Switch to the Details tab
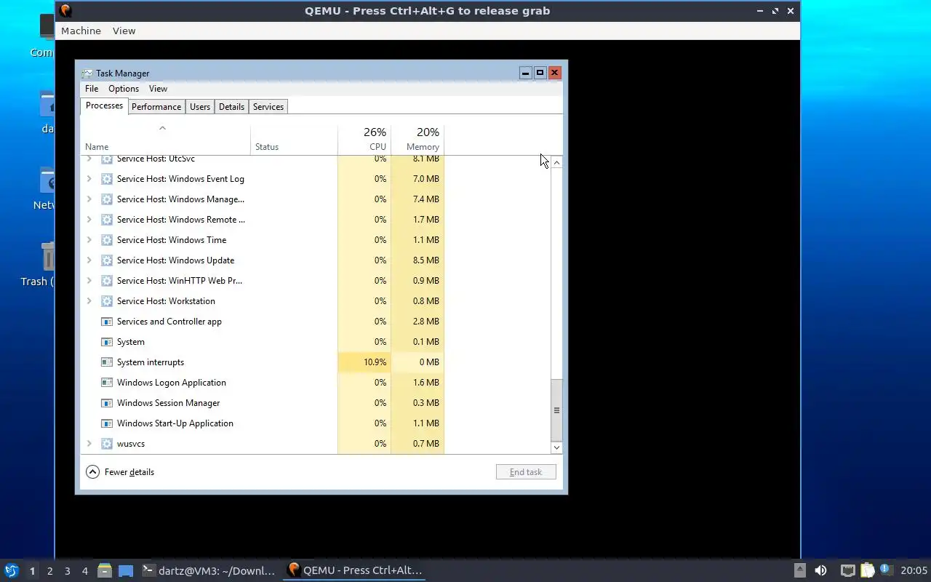Screen dimensions: 931x582 [x=231, y=107]
